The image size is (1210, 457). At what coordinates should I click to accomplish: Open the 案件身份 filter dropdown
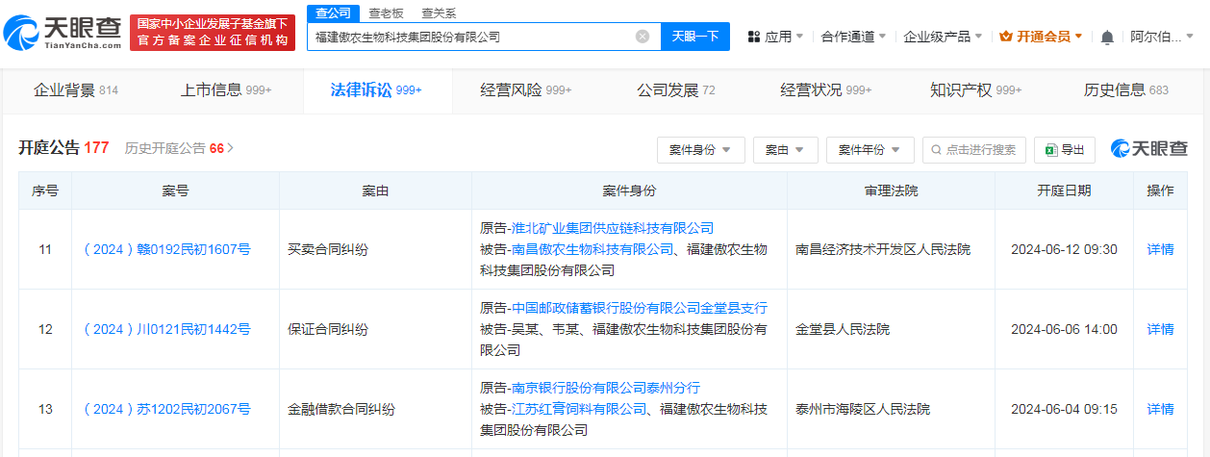point(701,150)
